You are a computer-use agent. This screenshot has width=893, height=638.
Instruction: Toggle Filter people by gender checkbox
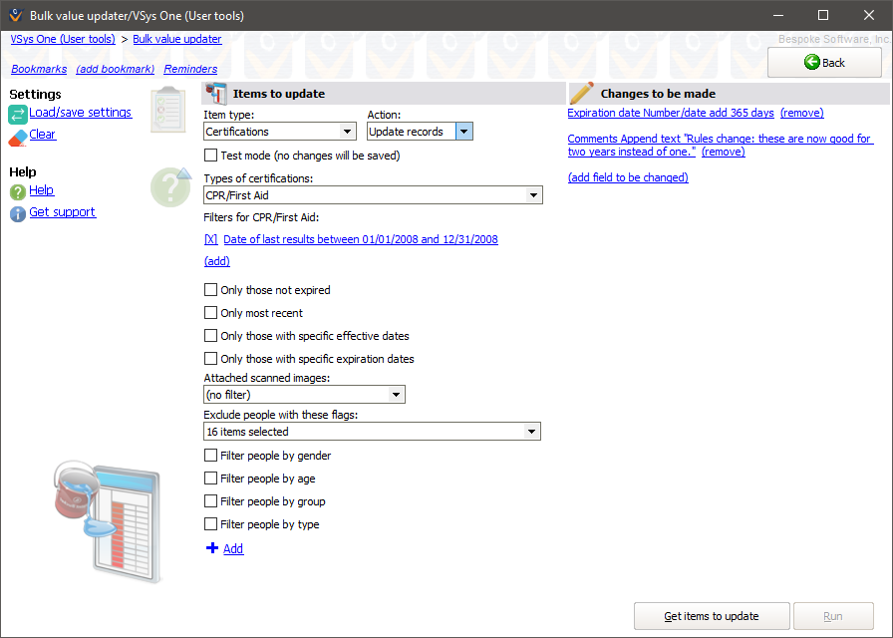pos(210,456)
